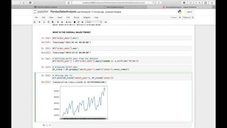
Task: Click the Logout button
Action: click(189, 12)
